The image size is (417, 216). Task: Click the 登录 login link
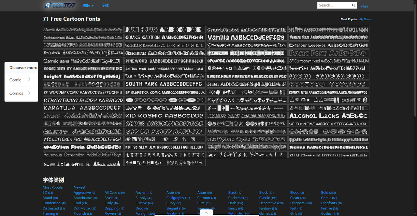click(364, 7)
